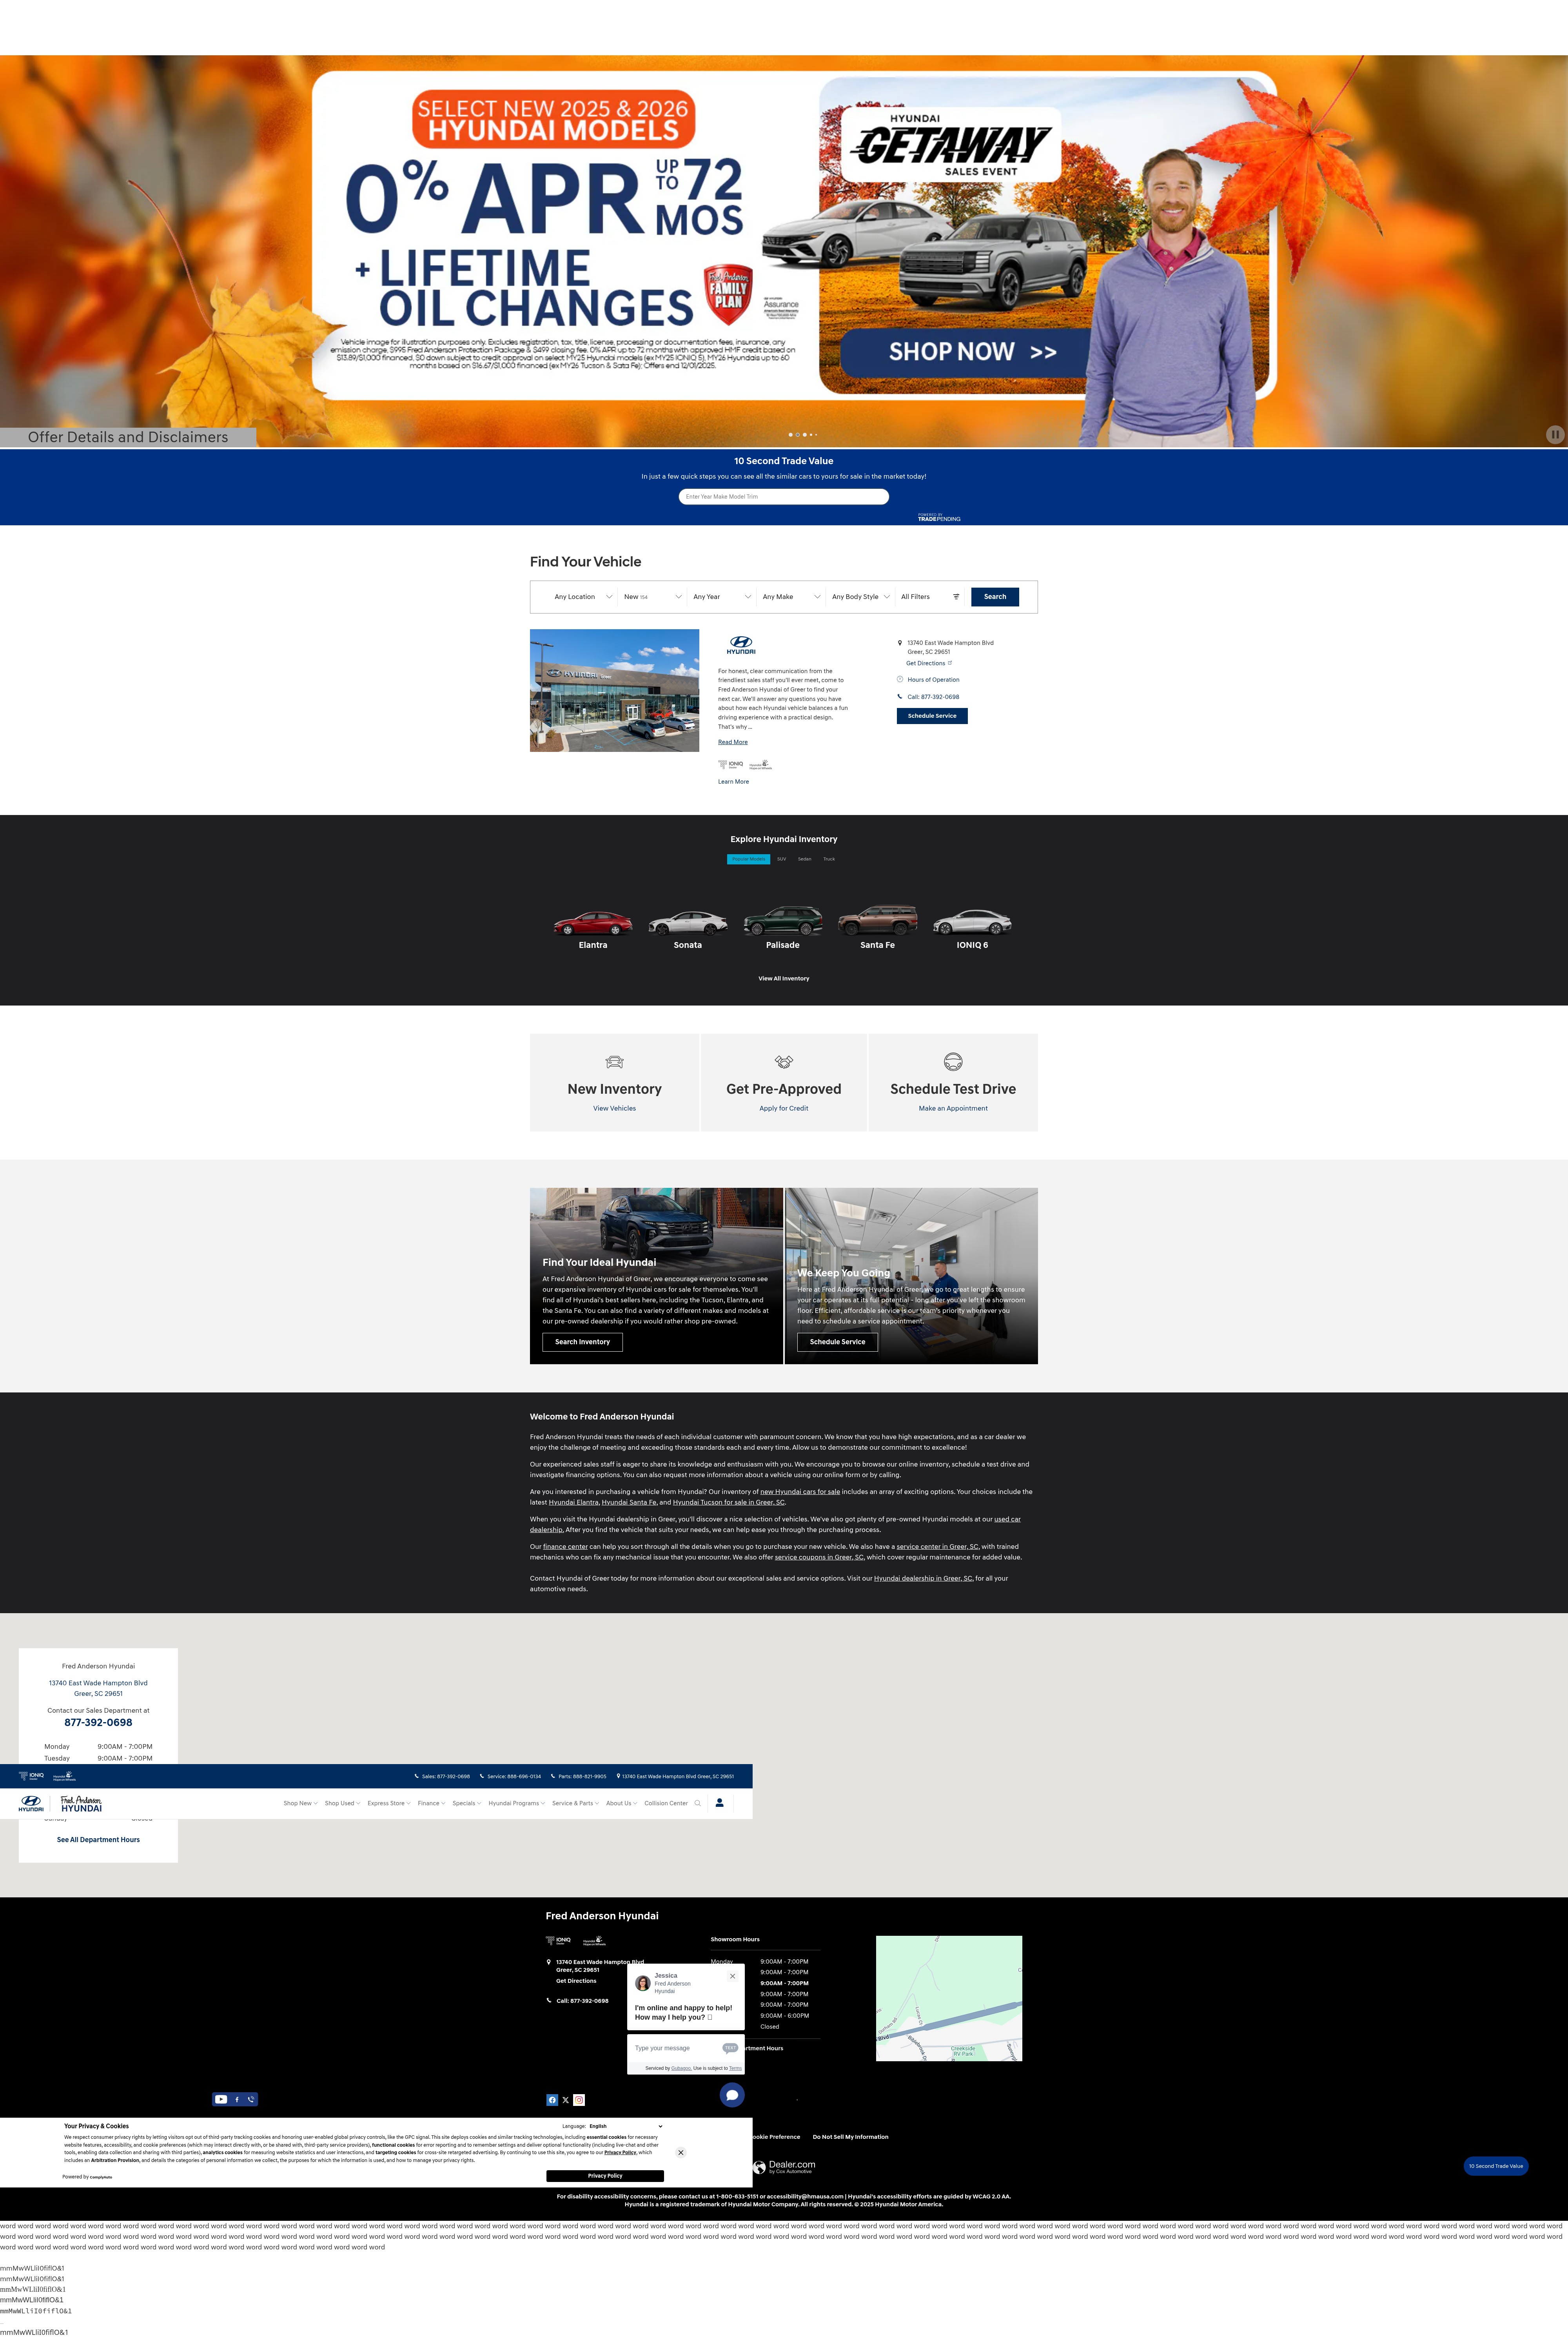This screenshot has width=1568, height=2338.
Task: Click the Dealer.com logo in footer
Action: [x=784, y=2167]
